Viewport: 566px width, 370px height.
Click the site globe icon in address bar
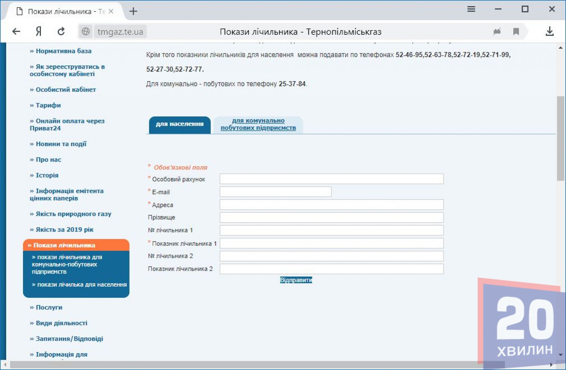(85, 31)
